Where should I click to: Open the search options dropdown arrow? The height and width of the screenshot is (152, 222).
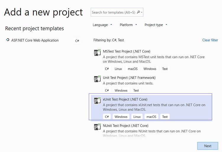point(142,12)
